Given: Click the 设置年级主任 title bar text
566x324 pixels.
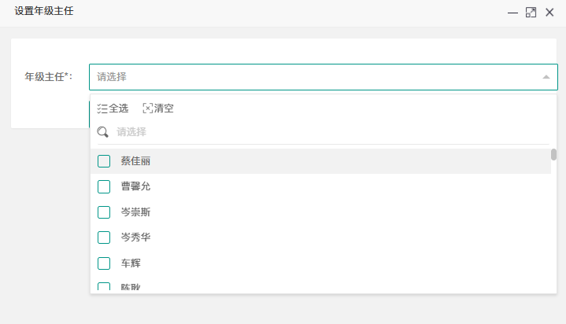Looking at the screenshot, I should pyautogui.click(x=44, y=12).
